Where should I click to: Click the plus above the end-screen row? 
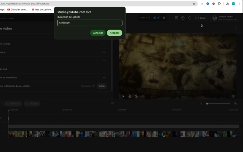coord(104,61)
